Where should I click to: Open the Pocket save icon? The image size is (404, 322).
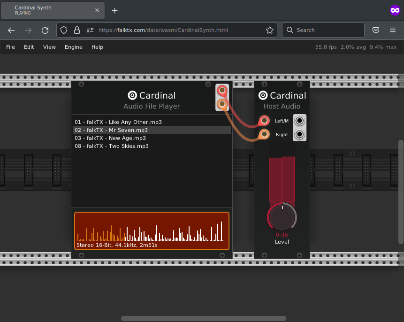tap(376, 30)
